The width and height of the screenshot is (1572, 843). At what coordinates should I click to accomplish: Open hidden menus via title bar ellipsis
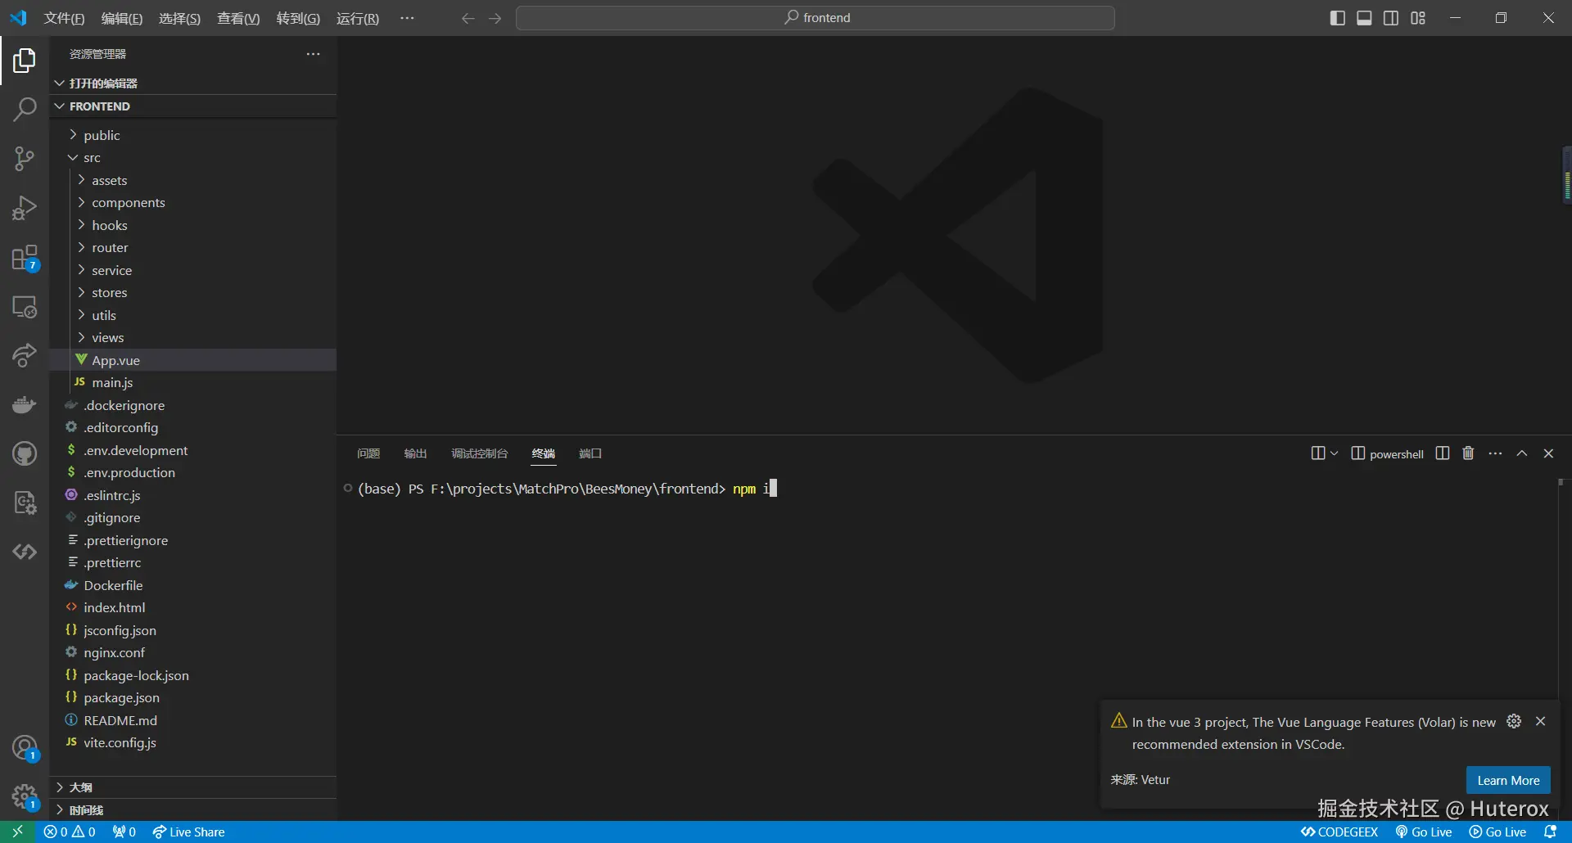tap(407, 18)
